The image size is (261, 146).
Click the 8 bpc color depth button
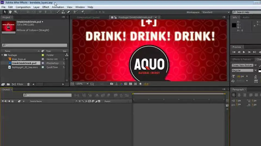click(x=20, y=84)
